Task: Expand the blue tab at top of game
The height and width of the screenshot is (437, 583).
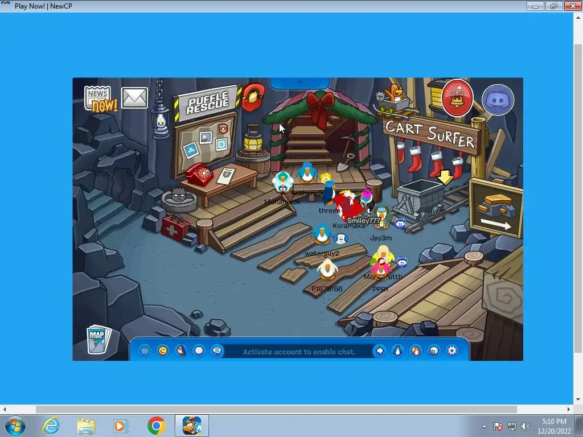Action: click(x=299, y=83)
